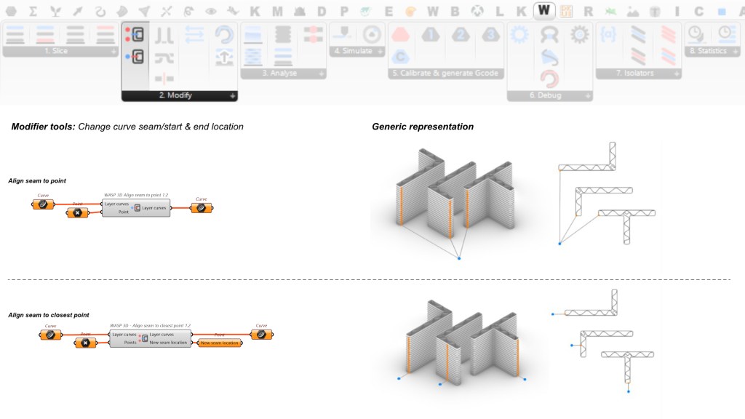Open the active W plugin tab
The width and height of the screenshot is (745, 419).
point(543,11)
